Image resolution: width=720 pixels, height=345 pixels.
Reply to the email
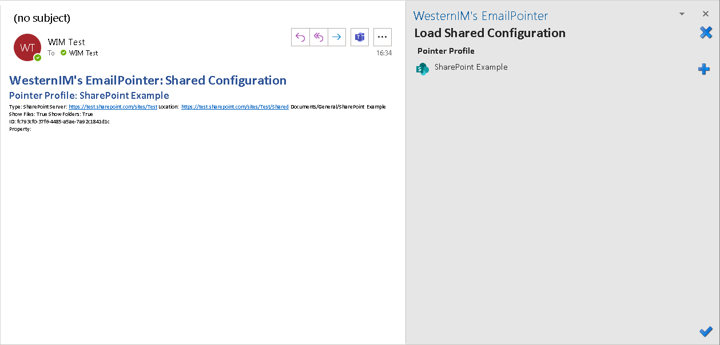pos(300,37)
